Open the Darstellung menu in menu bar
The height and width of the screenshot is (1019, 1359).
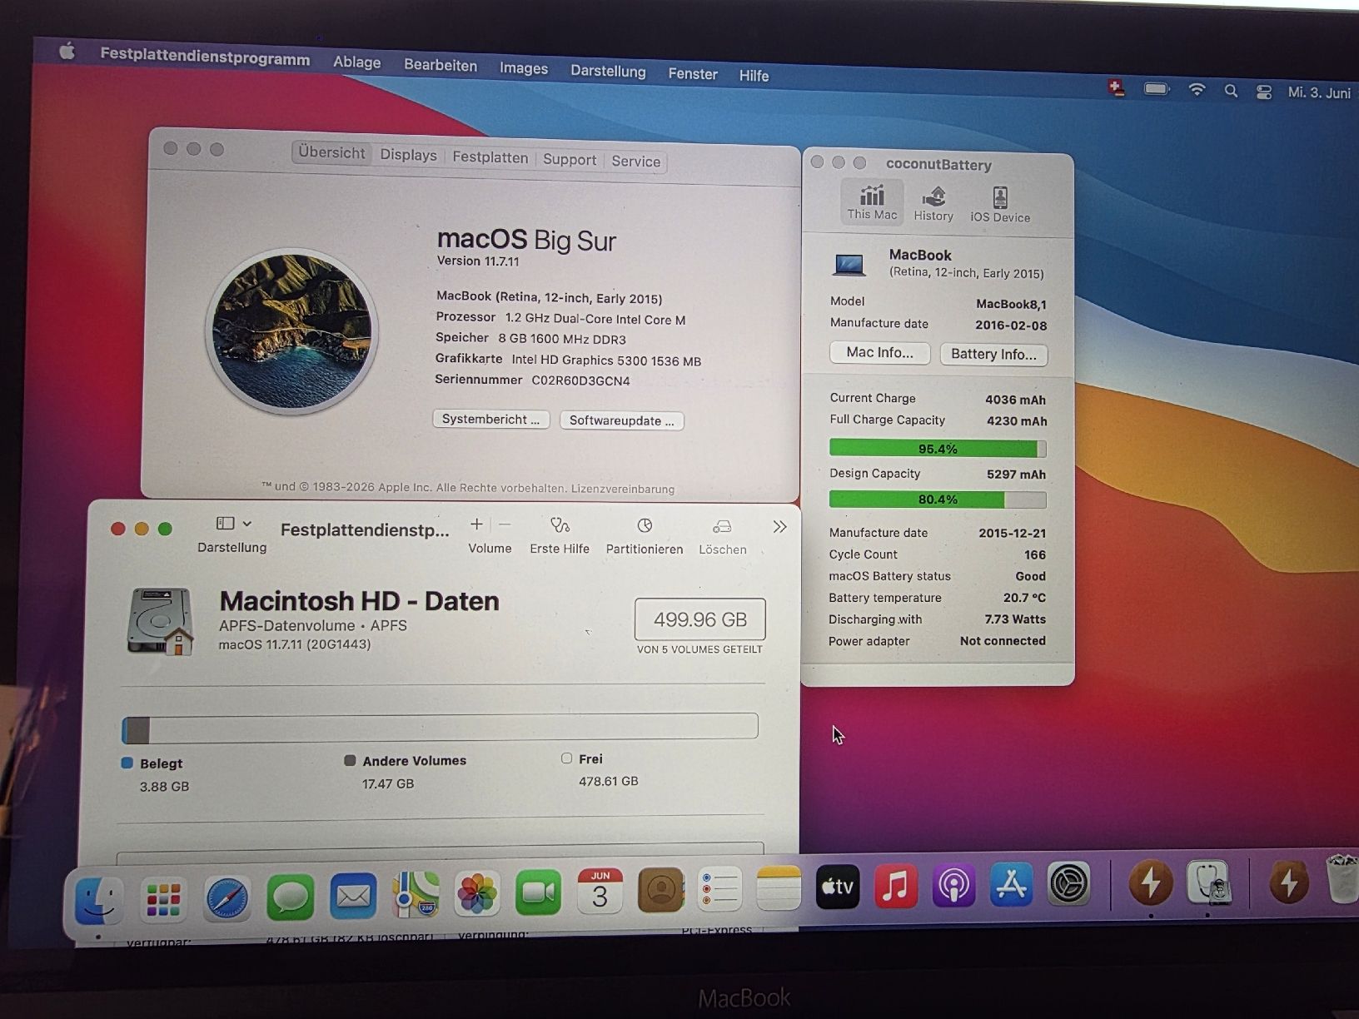[608, 72]
